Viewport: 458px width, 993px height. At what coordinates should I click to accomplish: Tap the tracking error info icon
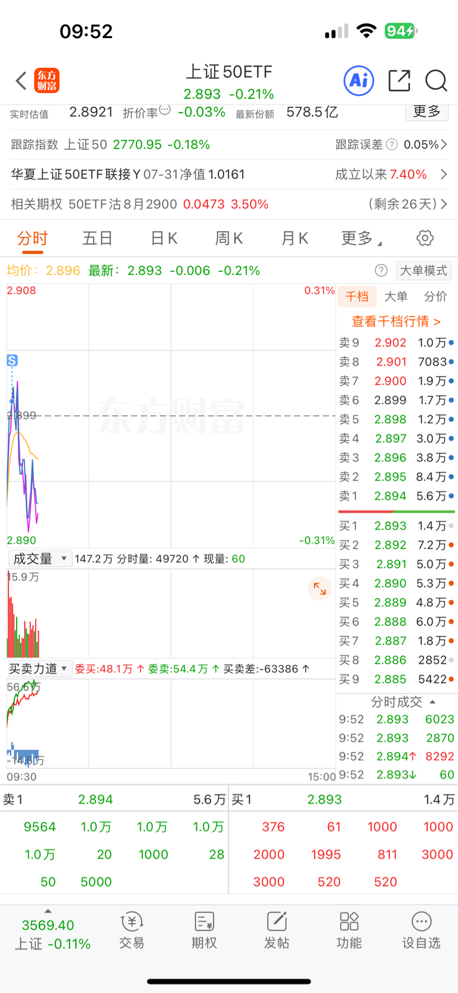pos(392,144)
